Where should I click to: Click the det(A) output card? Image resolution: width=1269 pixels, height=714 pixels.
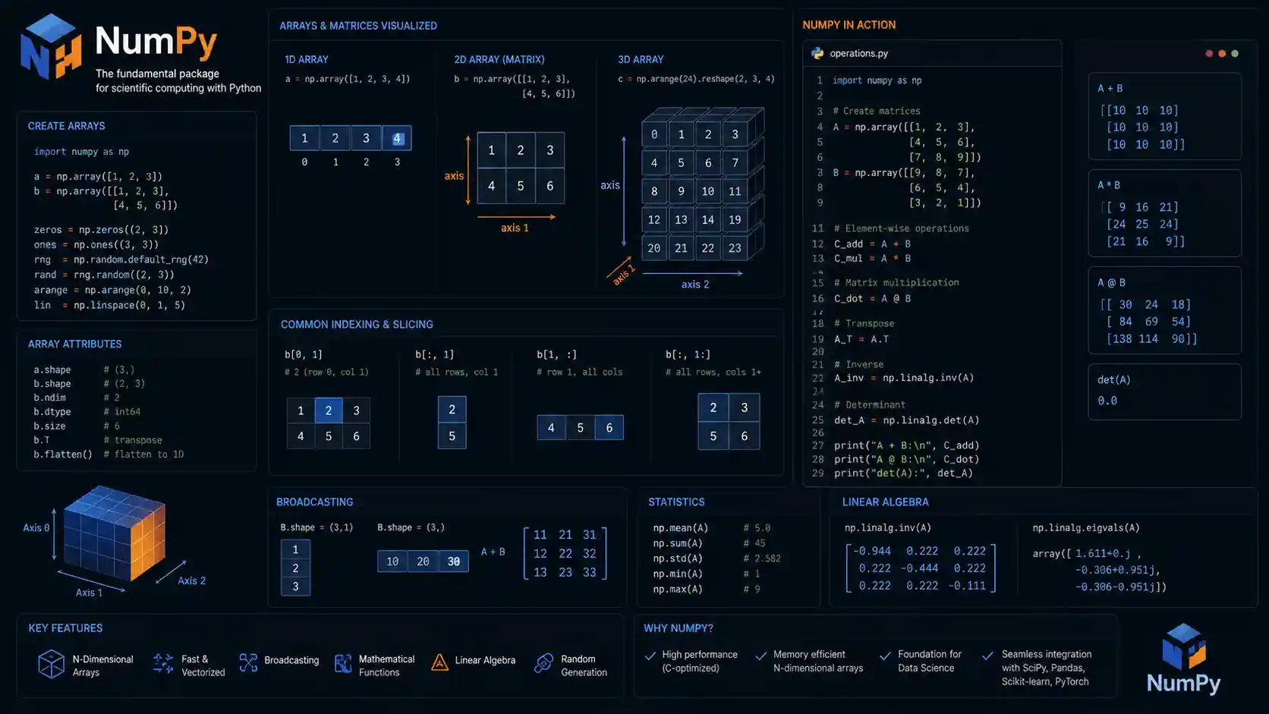(x=1164, y=392)
